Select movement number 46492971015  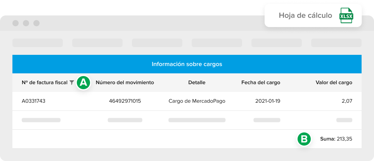[125, 101]
